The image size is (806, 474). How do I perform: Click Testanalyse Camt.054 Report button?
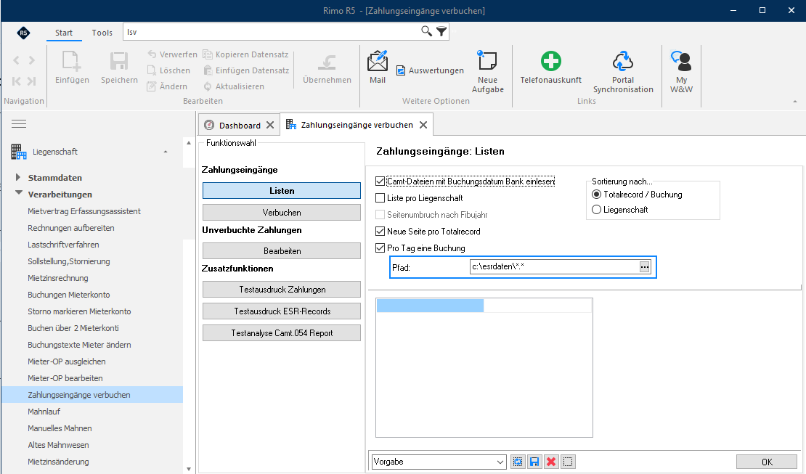click(282, 333)
